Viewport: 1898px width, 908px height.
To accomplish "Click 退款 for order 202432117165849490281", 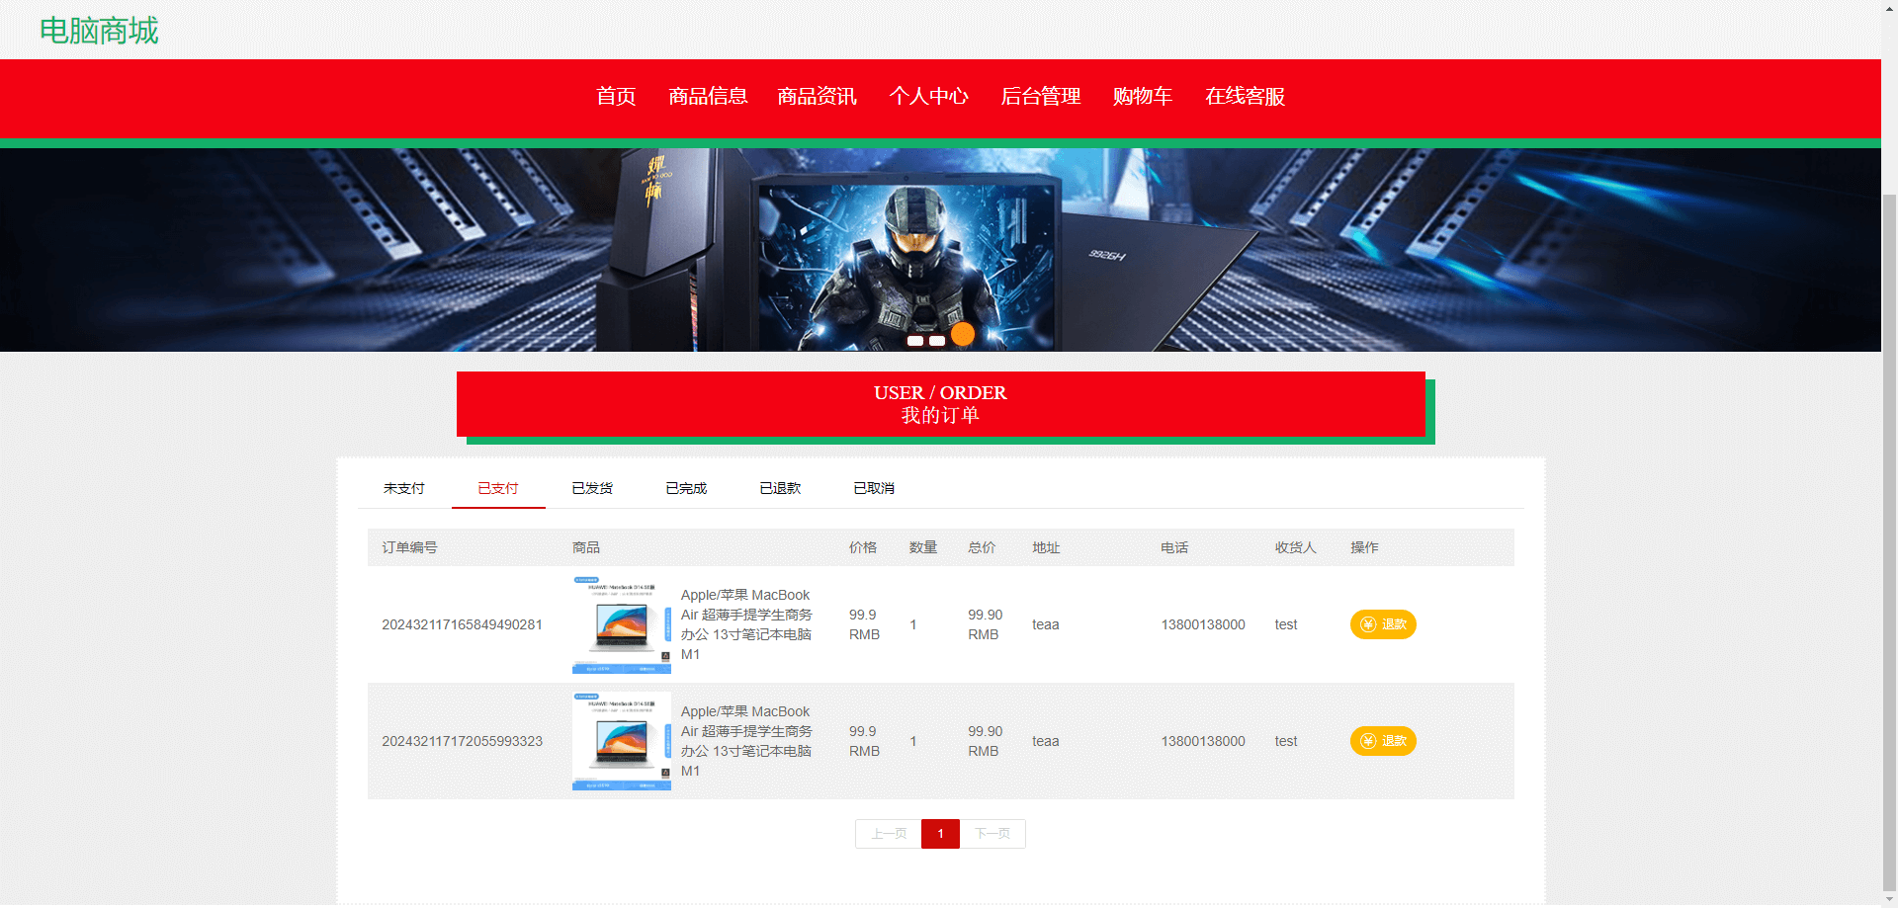I will [1383, 624].
